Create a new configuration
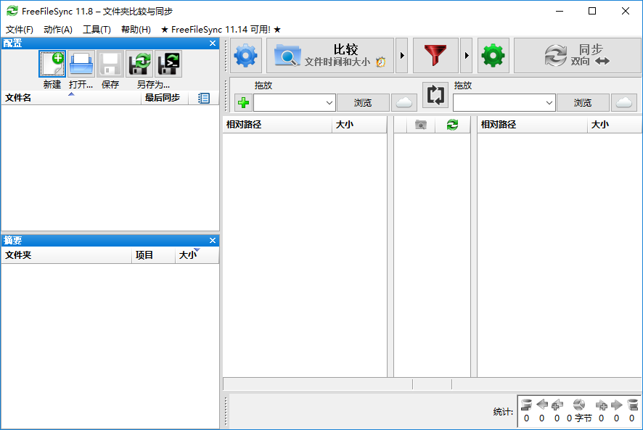The image size is (643, 430). click(x=52, y=64)
